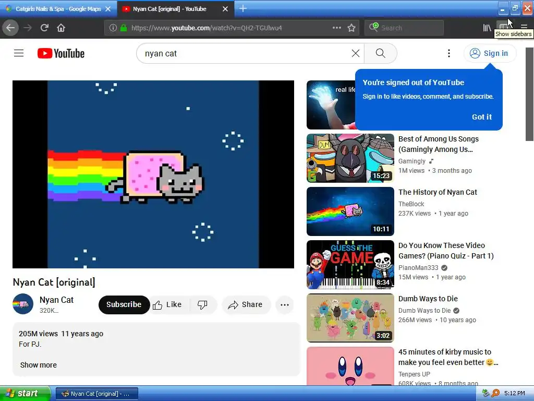
Task: Show sidebars toolbar icon
Action: coord(504,27)
